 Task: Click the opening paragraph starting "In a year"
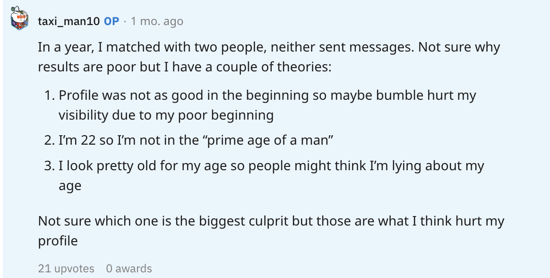click(x=268, y=57)
